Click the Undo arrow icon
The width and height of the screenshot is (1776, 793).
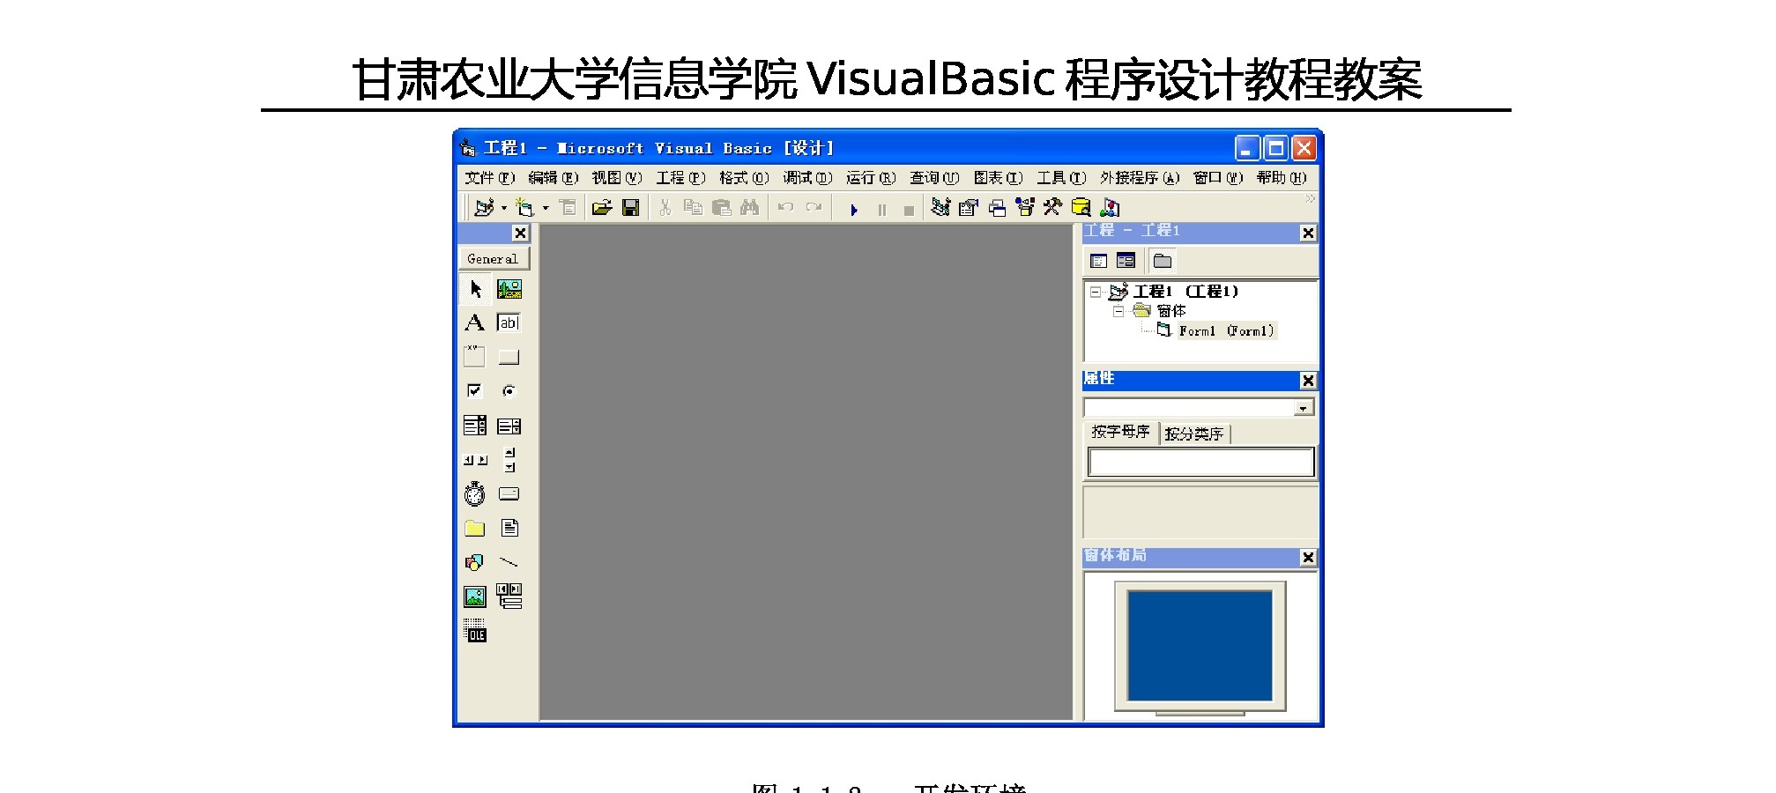(785, 207)
